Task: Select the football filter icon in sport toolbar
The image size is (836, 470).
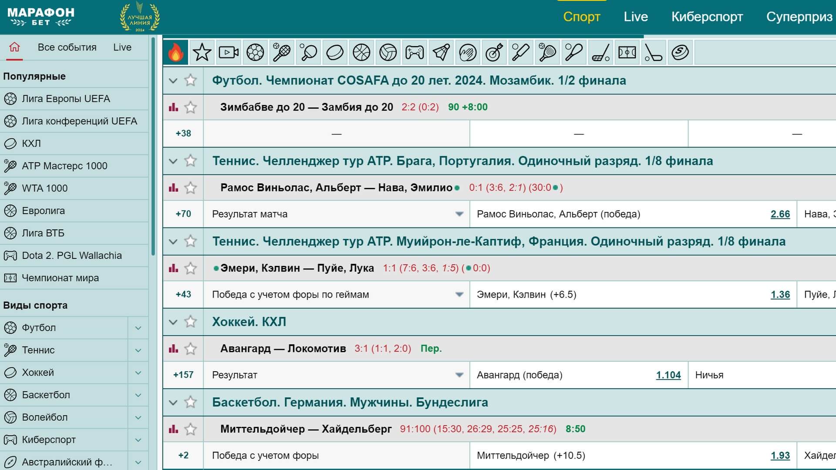Action: [255, 53]
